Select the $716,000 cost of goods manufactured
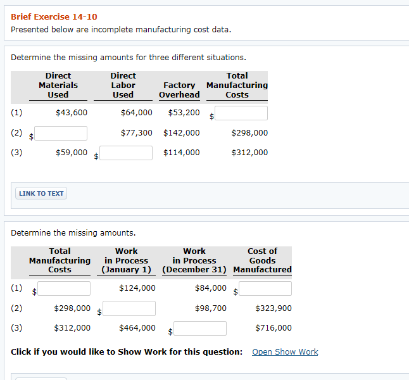This screenshot has height=380, width=409. [x=274, y=328]
